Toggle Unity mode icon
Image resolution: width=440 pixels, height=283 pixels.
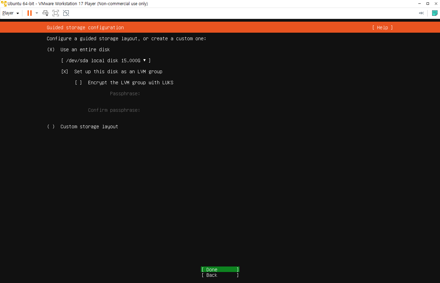pos(66,13)
